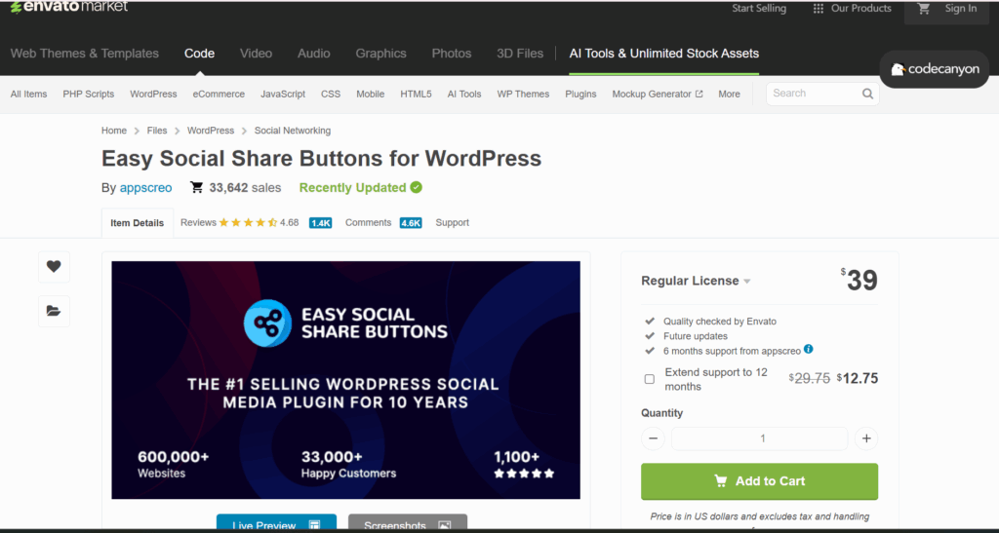Select WordPress in category bar
This screenshot has height=533, width=999.
tap(153, 95)
